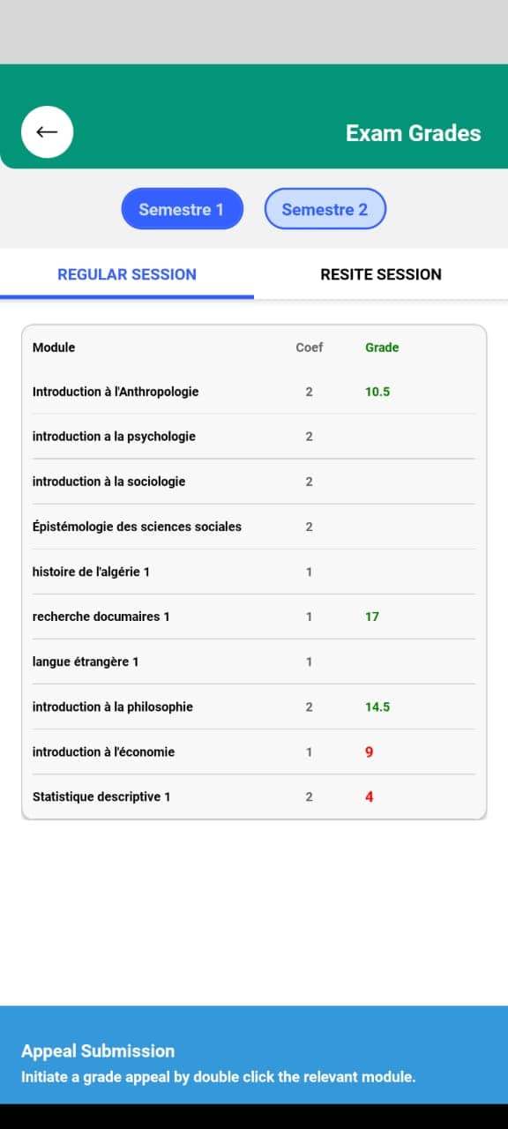508x1129 pixels.
Task: Click the Coef column header
Action: click(x=310, y=348)
